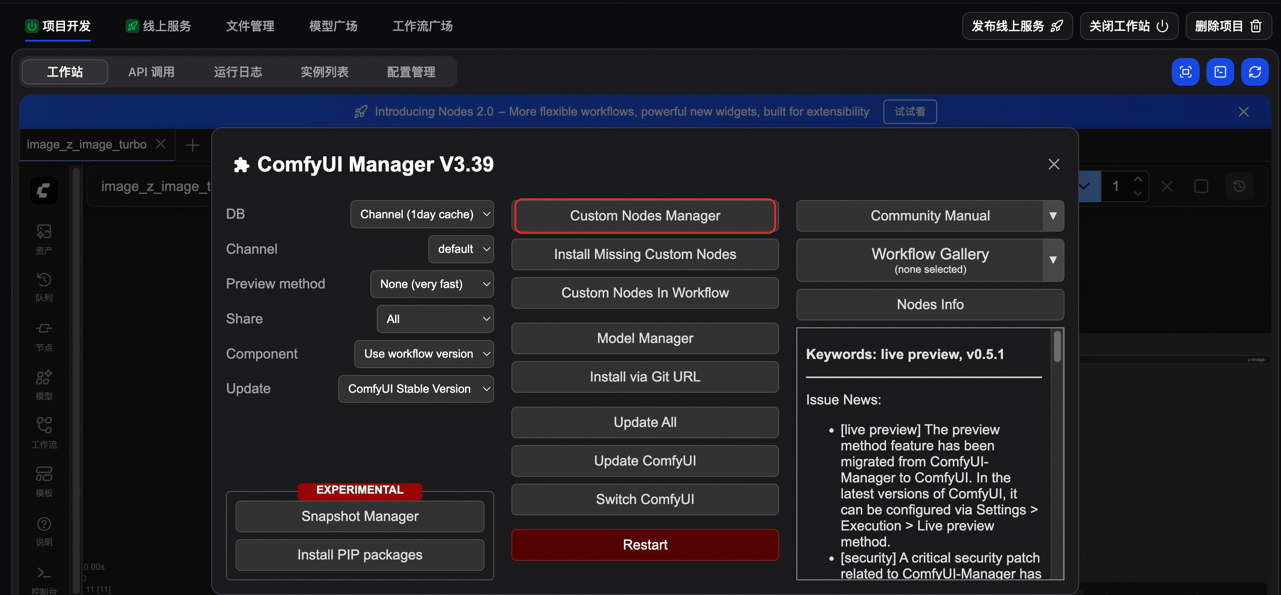Click the ComfyUI logo in the sidebar

[x=44, y=191]
